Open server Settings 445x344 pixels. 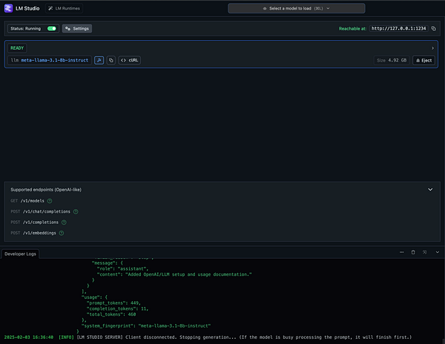(77, 28)
